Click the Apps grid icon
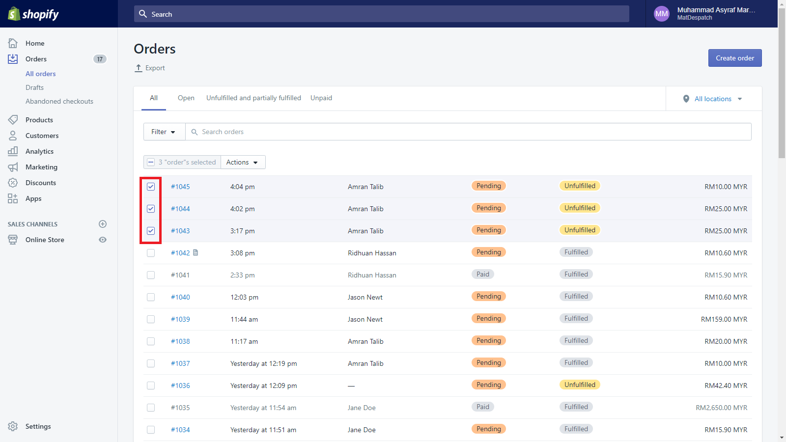The height and width of the screenshot is (442, 786). (x=13, y=198)
